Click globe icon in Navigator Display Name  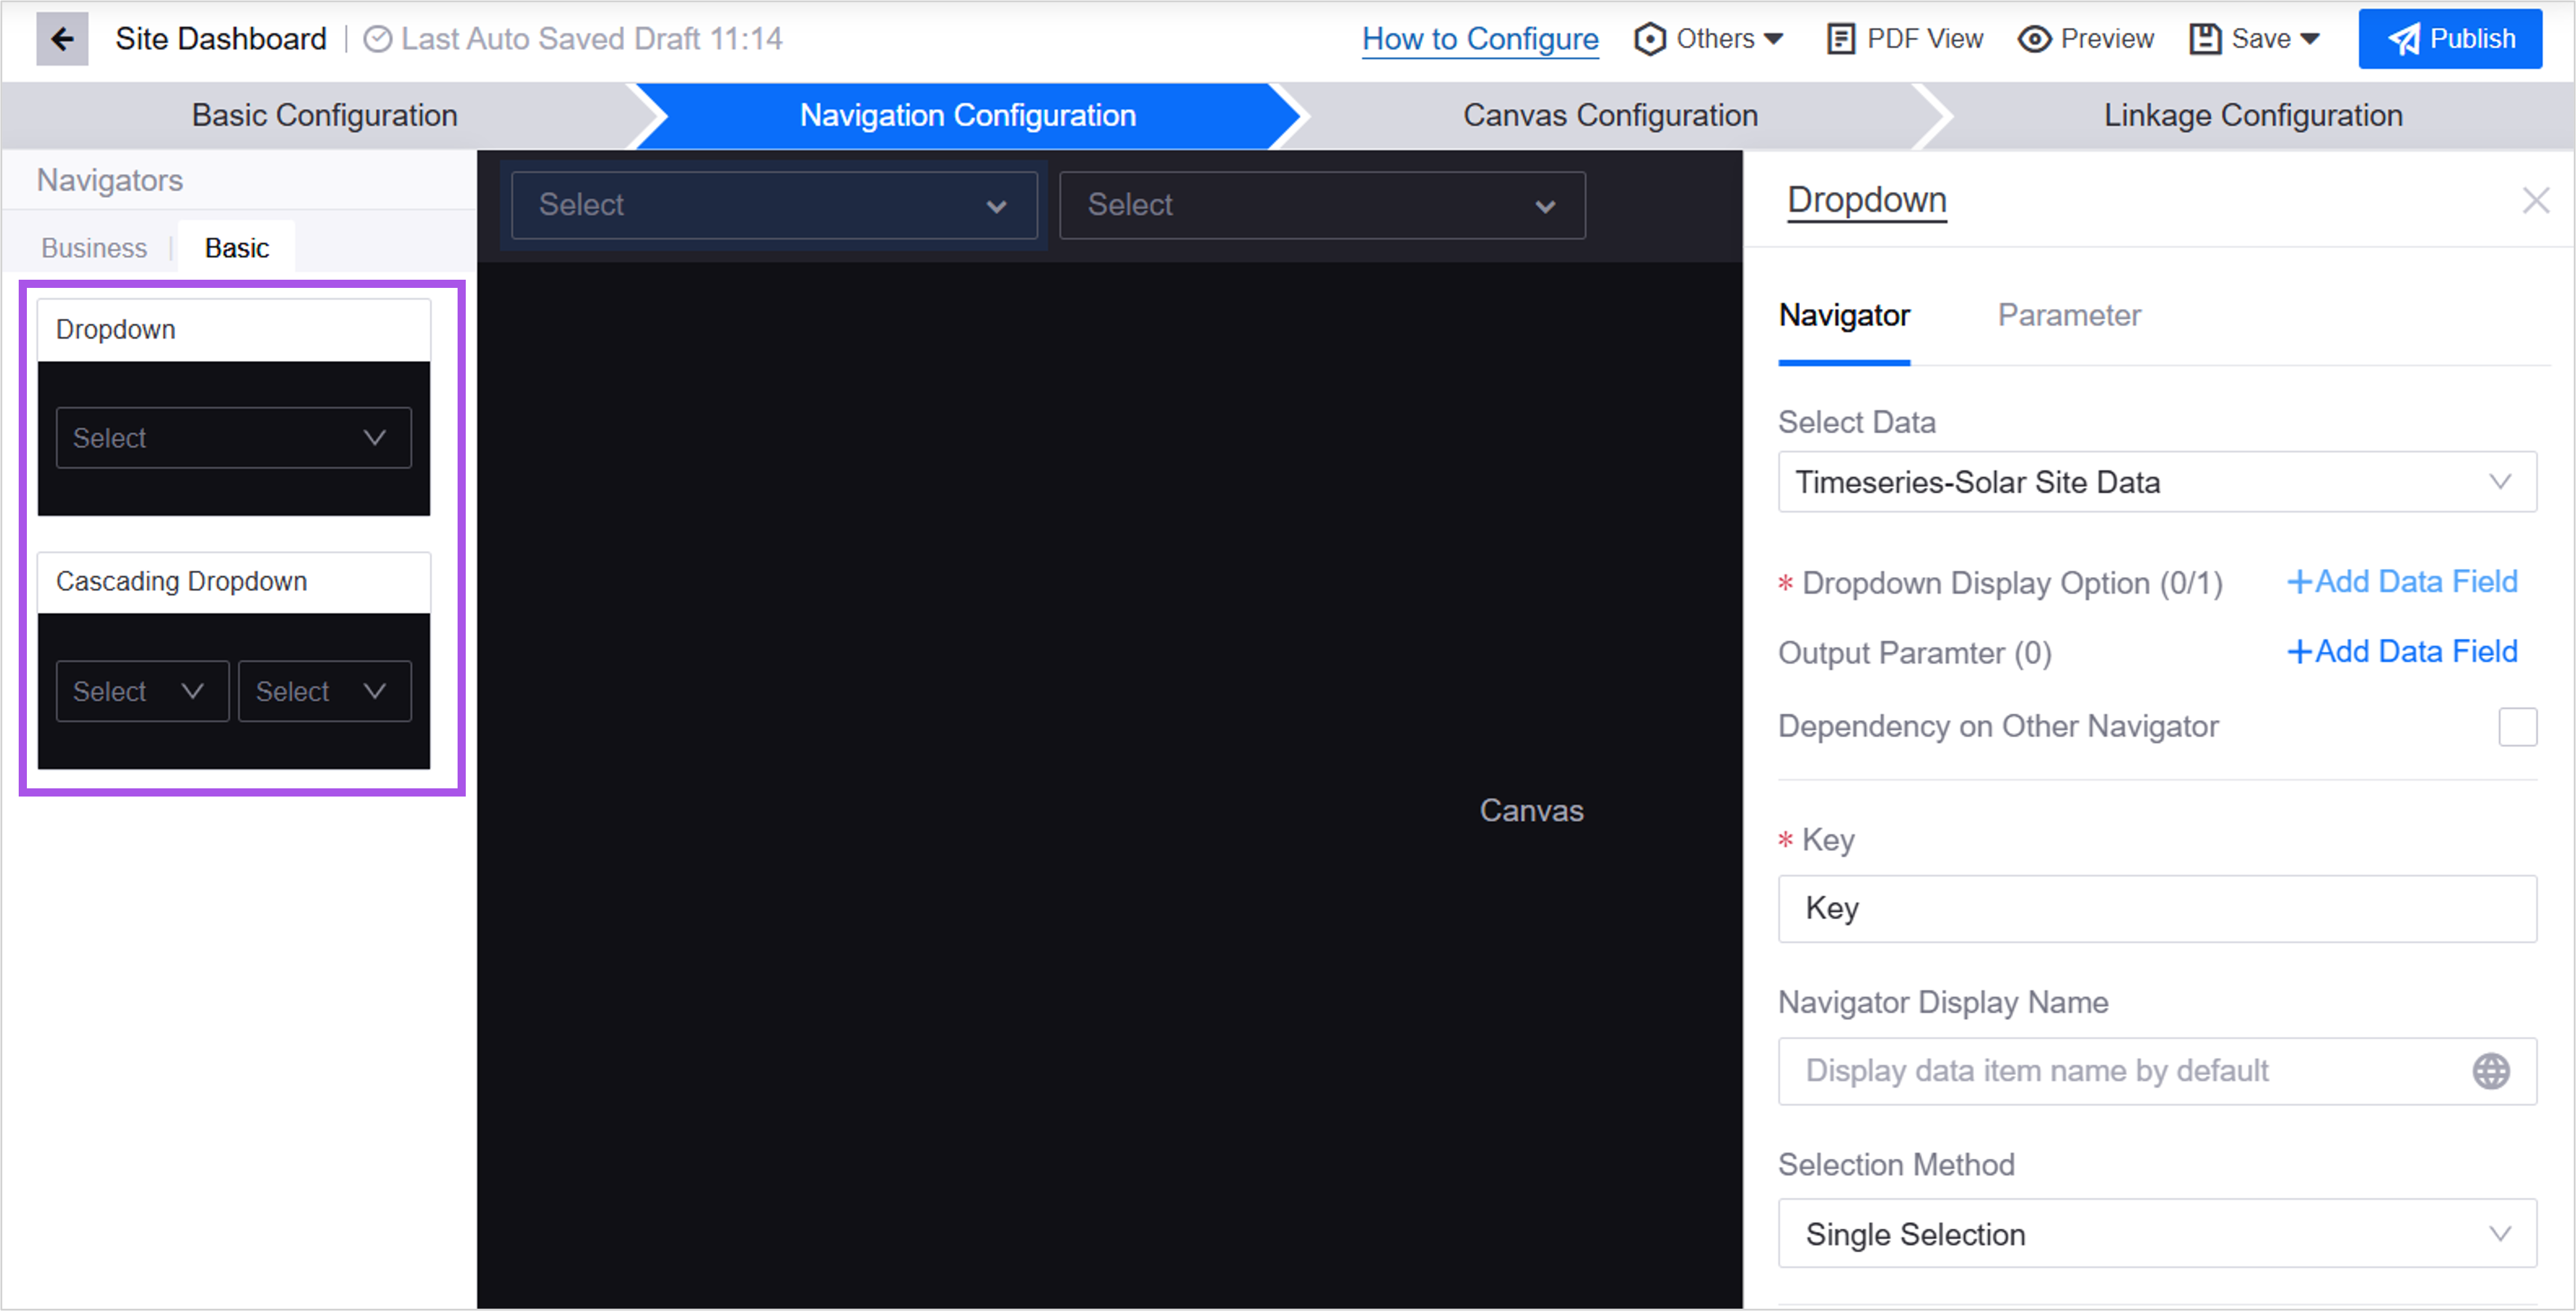pyautogui.click(x=2490, y=1071)
